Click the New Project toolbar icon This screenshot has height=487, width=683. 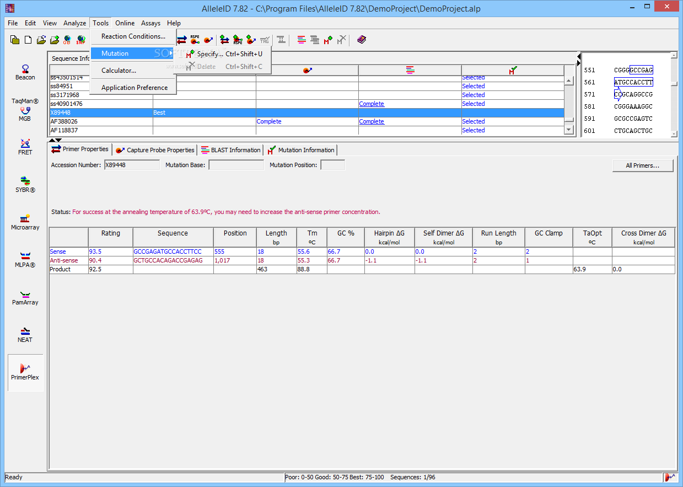coord(15,40)
